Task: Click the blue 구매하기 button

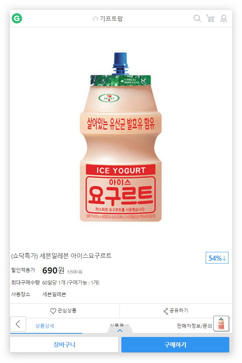Action: (x=175, y=344)
